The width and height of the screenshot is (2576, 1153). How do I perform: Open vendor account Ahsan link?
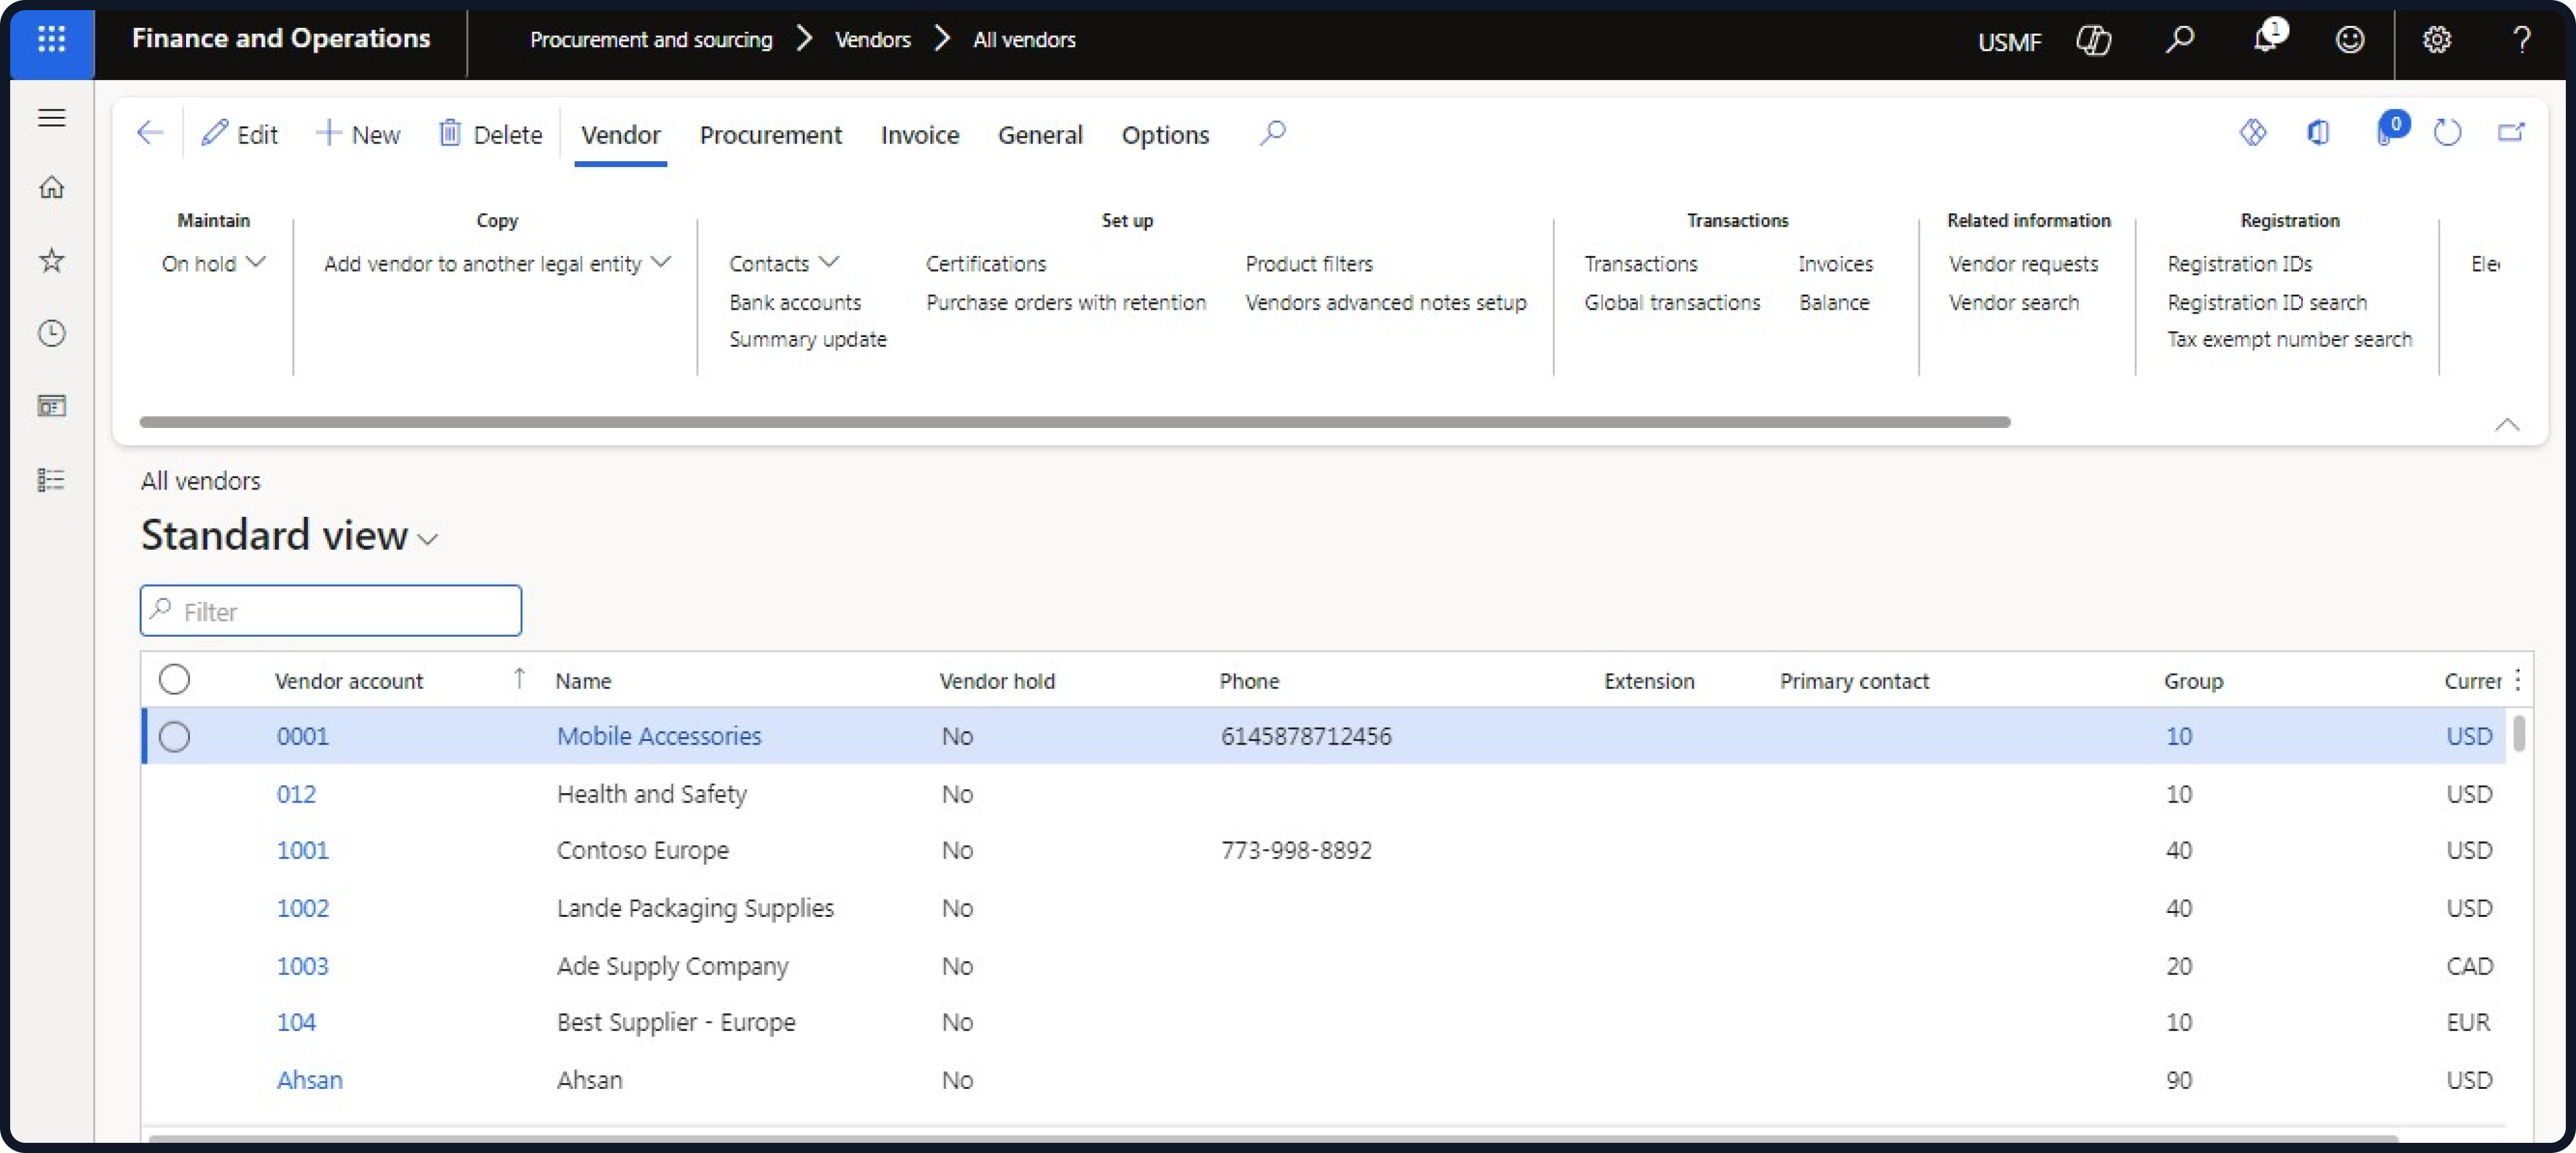pyautogui.click(x=309, y=1080)
